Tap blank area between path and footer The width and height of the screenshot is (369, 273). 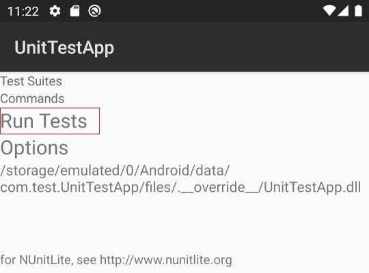click(184, 223)
